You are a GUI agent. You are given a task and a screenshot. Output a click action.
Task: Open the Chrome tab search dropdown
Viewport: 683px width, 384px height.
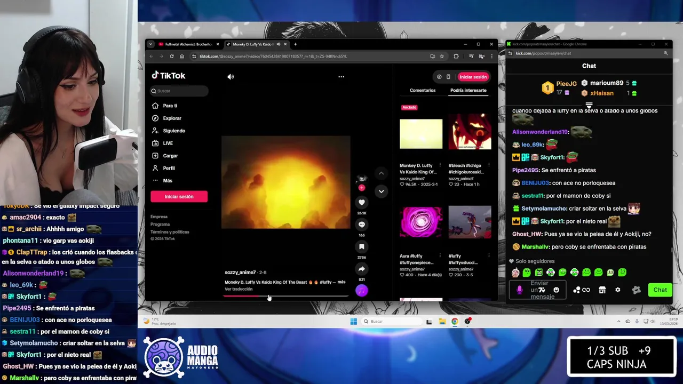[150, 44]
